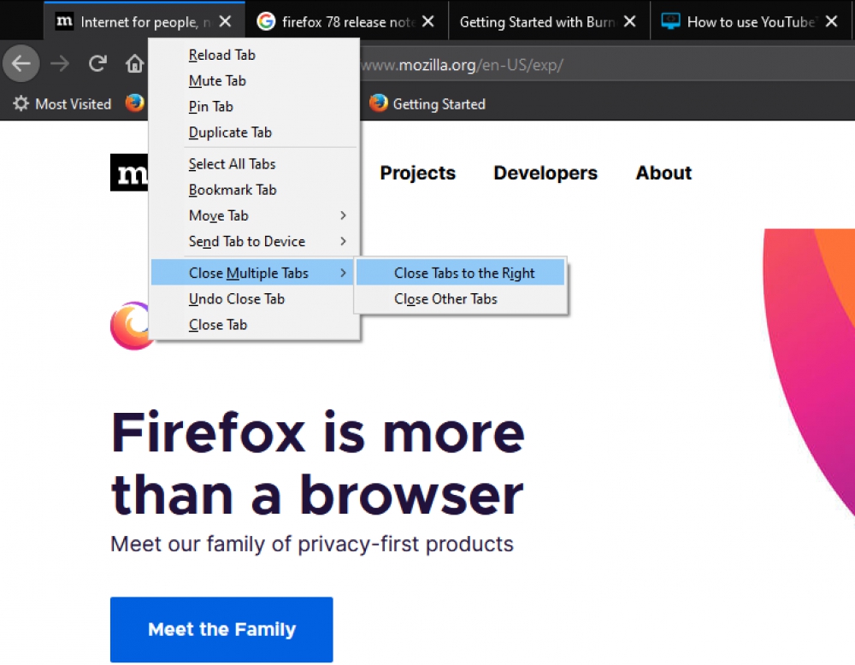Screen dimensions: 855x665
Task: Open the home page via house icon
Action: click(135, 64)
